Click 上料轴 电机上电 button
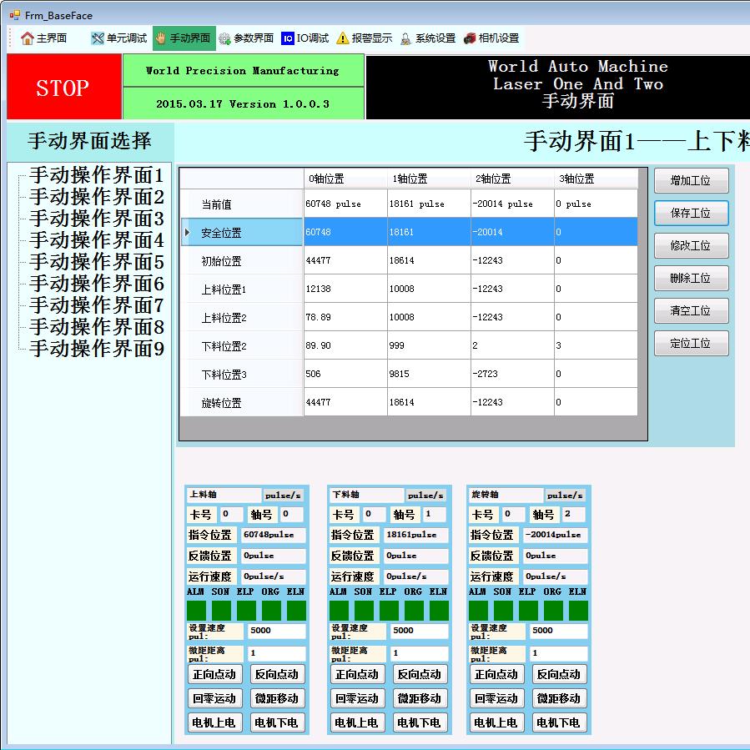Viewport: 750px width, 750px height. coord(214,722)
